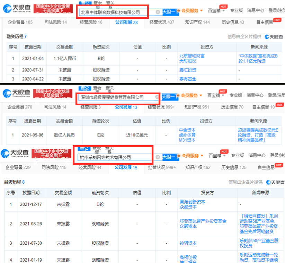Select the 公司发展 15 tab
Screen dimensions: 285x263
coord(126,167)
